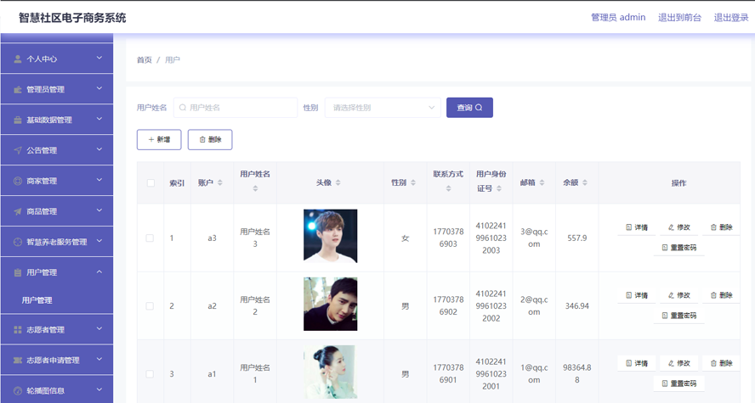The image size is (755, 403).
Task: Click the 用户姓名 search input field
Action: pyautogui.click(x=235, y=108)
